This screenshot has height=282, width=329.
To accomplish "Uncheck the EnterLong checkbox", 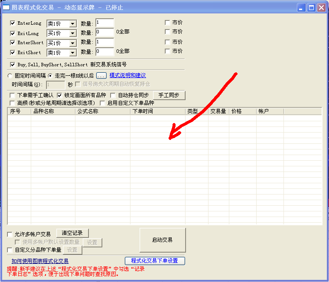I will 13,23.
